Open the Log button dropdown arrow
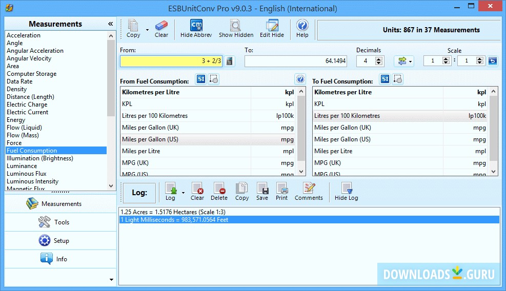This screenshot has height=291, width=506. (184, 193)
